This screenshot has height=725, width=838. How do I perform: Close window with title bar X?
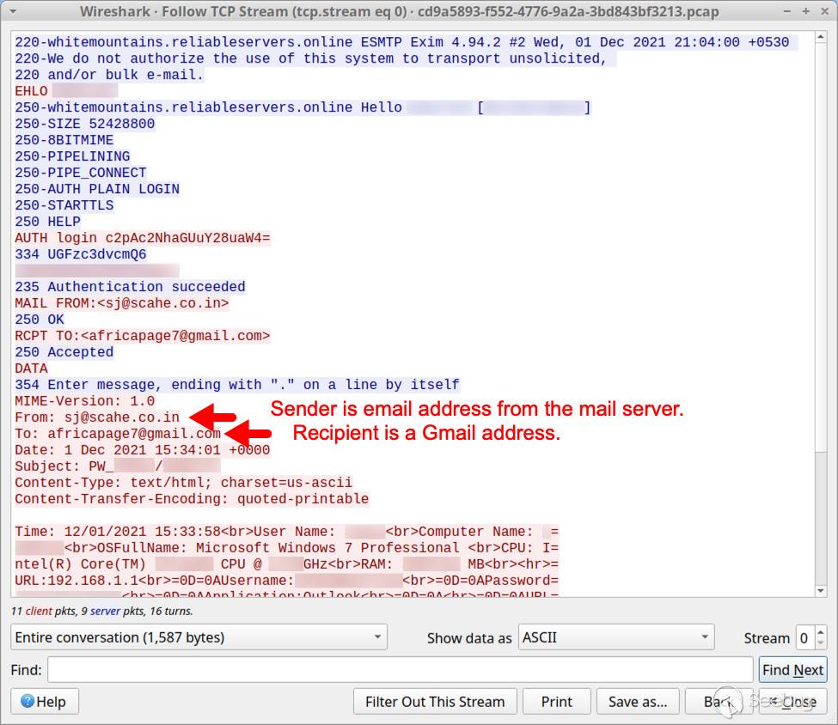(x=824, y=11)
